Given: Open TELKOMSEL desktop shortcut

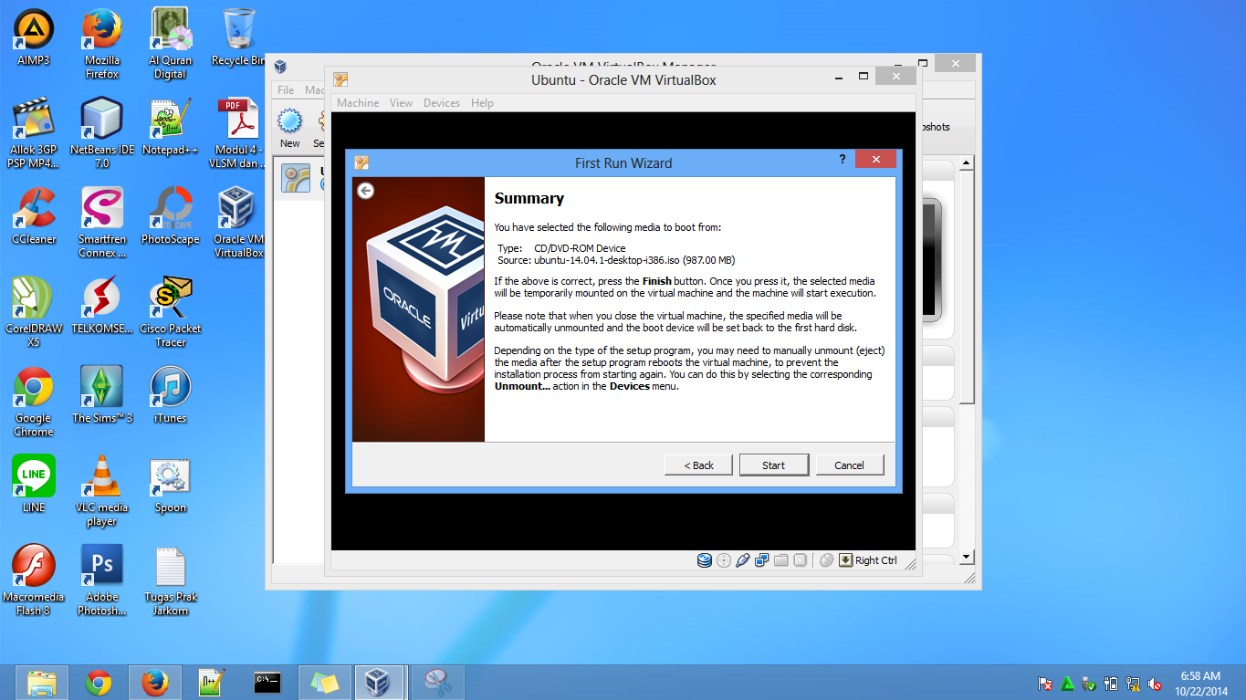Looking at the screenshot, I should [102, 306].
